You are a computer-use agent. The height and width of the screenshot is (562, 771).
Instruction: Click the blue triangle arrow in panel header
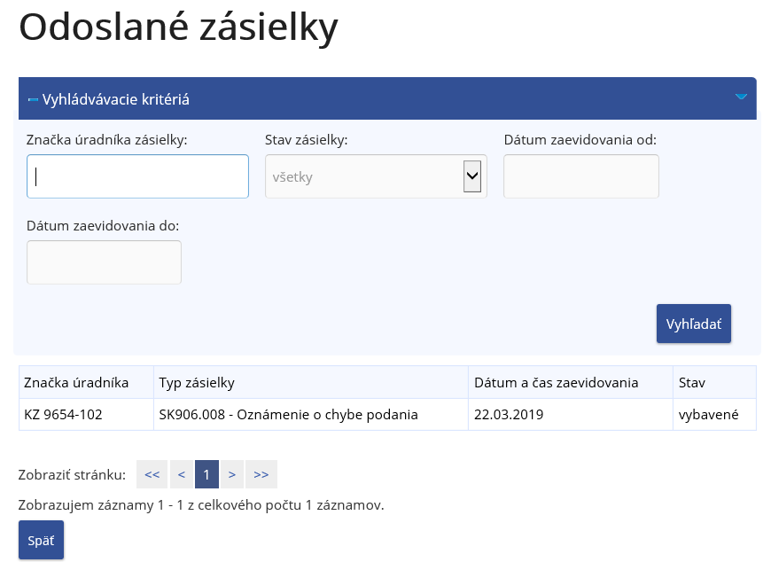click(x=741, y=97)
